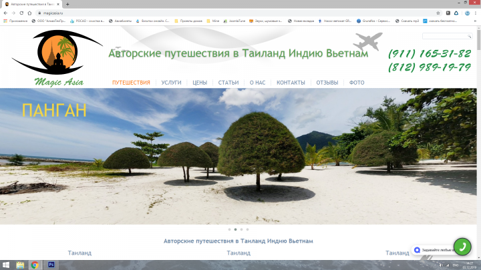Open the Насос-автомат GR... bookmark

335,21
